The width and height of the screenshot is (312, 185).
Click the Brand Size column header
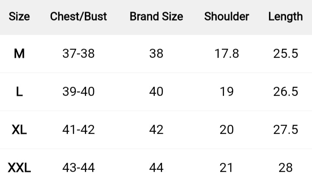click(156, 17)
